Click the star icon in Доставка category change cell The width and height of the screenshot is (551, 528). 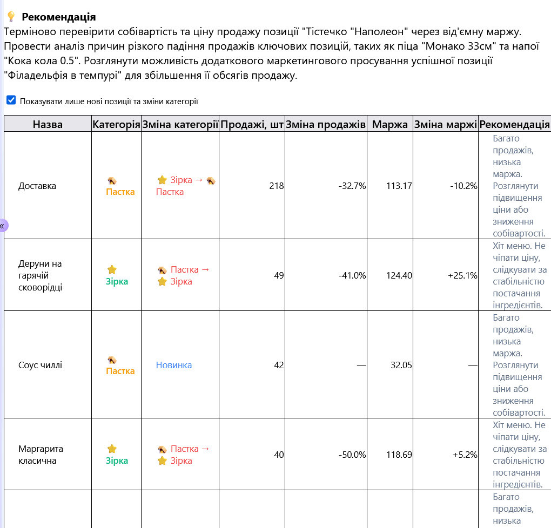[162, 180]
